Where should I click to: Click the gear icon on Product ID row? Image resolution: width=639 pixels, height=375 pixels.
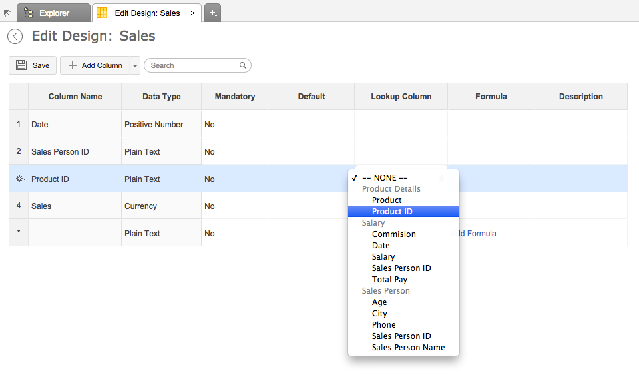[19, 179]
